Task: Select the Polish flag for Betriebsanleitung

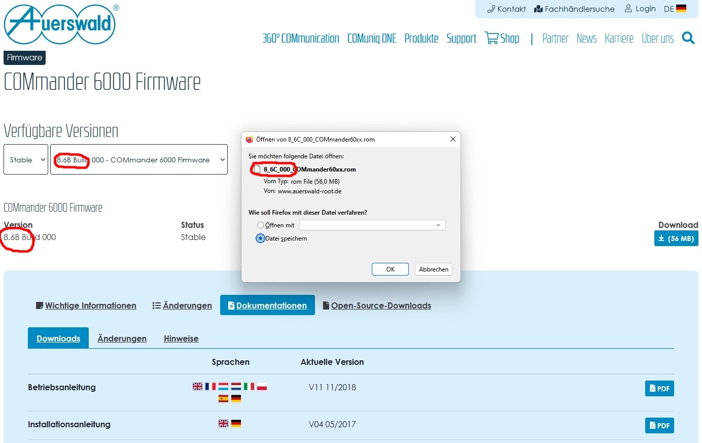Action: point(262,386)
